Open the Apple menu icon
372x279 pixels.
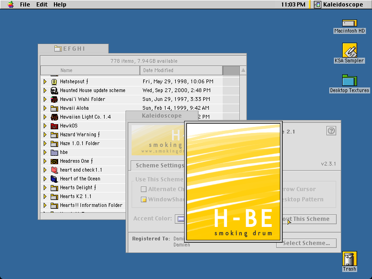11,5
